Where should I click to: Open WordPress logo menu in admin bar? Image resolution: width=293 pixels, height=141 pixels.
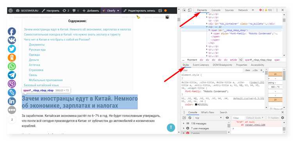[x=11, y=11]
